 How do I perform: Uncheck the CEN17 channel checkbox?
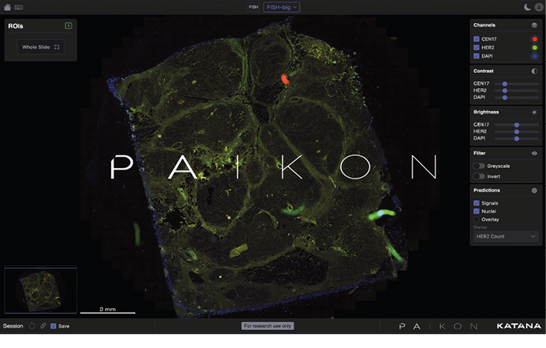click(x=476, y=39)
